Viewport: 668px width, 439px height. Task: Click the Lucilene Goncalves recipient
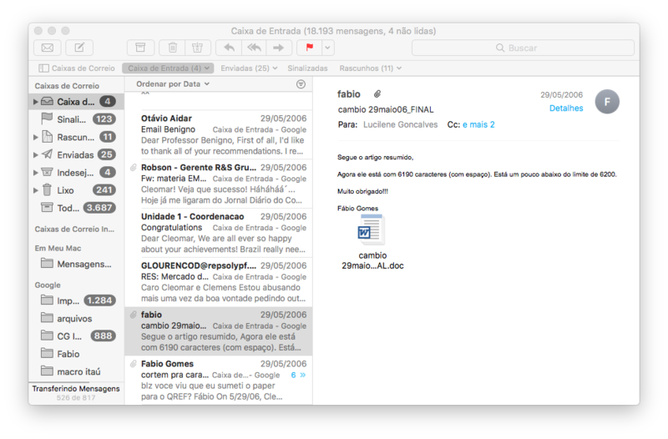pyautogui.click(x=401, y=124)
